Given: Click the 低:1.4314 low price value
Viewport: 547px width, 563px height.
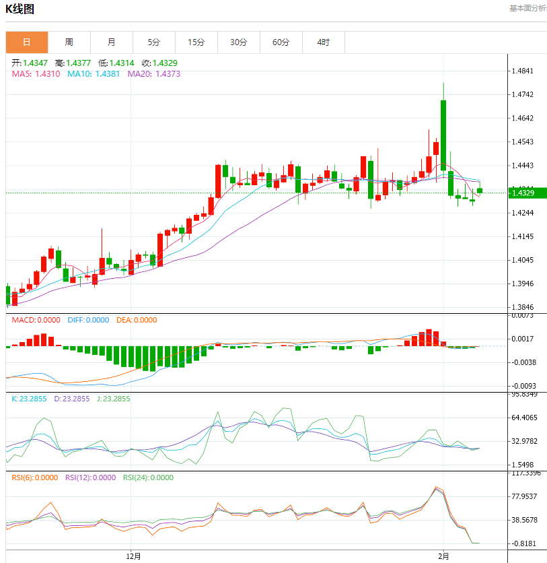Looking at the screenshot, I should coord(116,63).
